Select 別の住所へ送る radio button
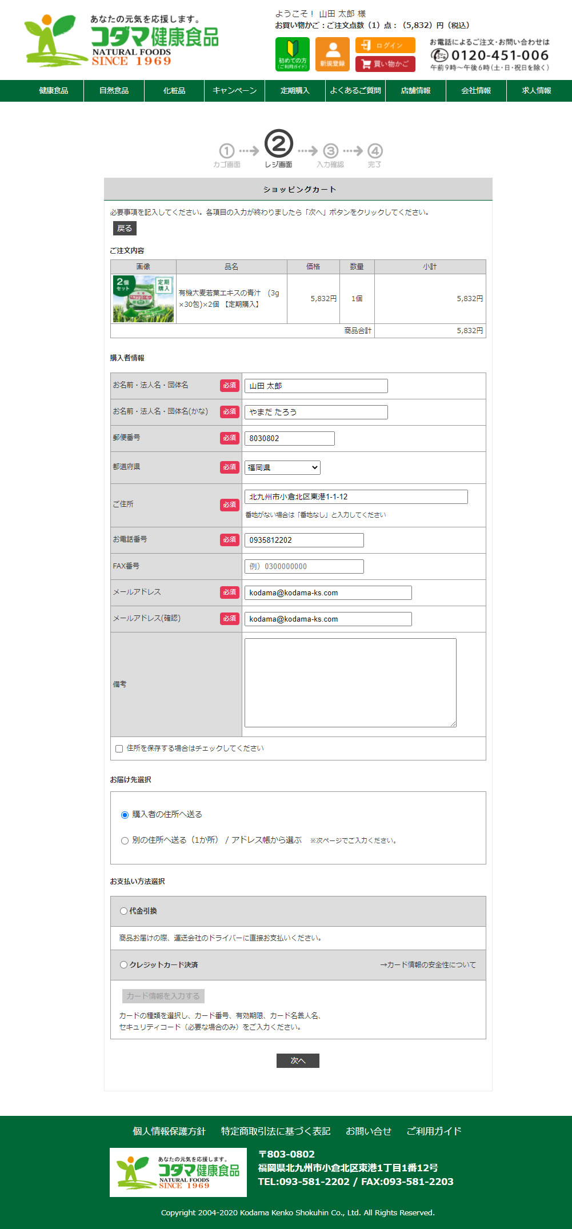Viewport: 572px width, 1229px height. tap(125, 840)
